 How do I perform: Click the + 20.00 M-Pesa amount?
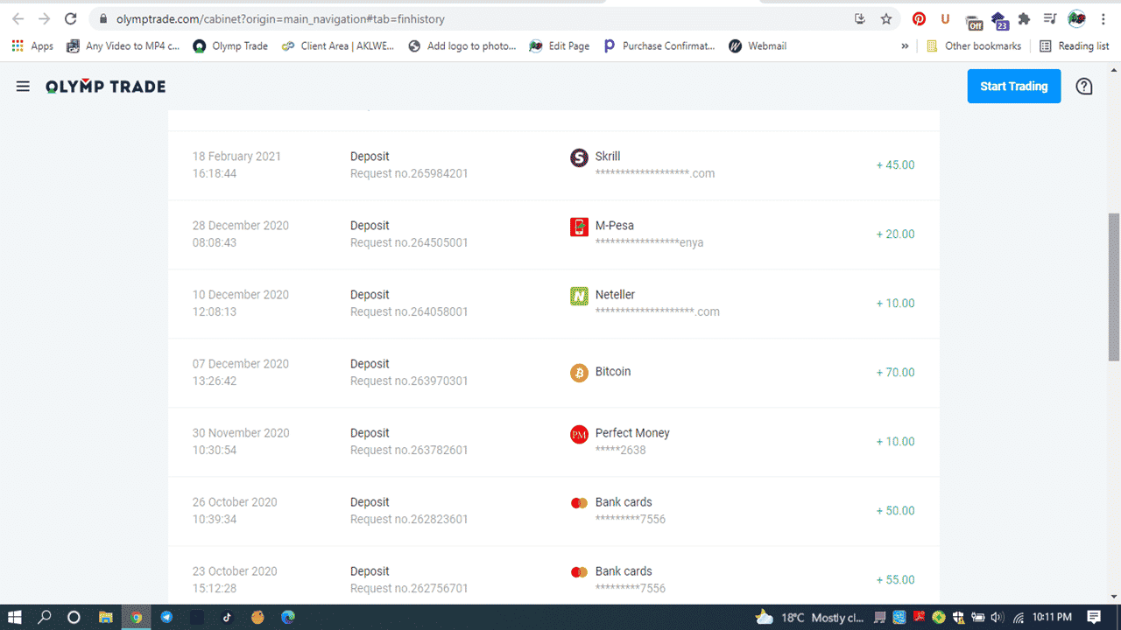895,234
